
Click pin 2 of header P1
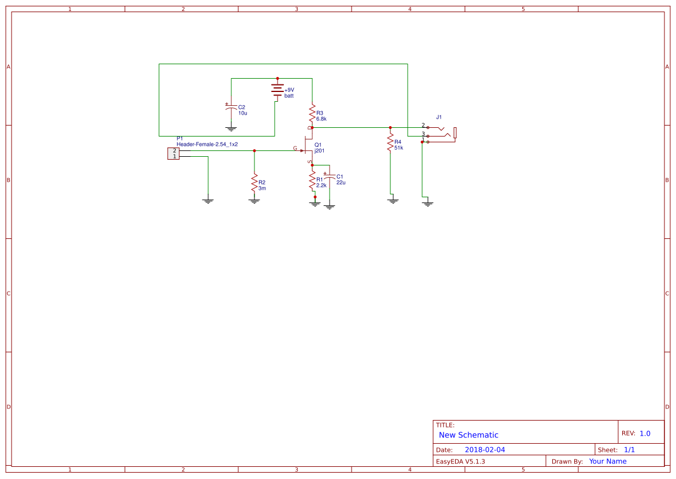click(174, 150)
